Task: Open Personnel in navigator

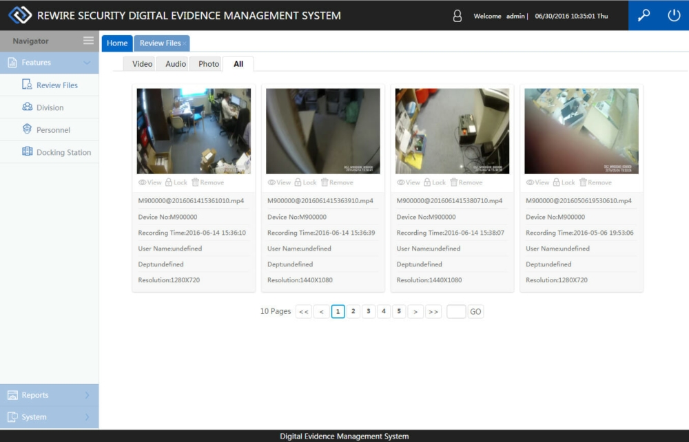Action: (49, 130)
